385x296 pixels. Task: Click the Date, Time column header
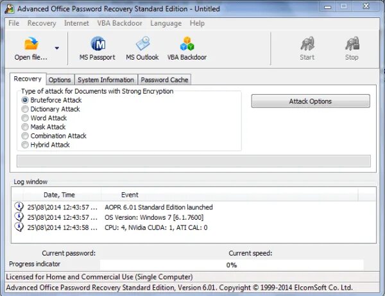[59, 195]
